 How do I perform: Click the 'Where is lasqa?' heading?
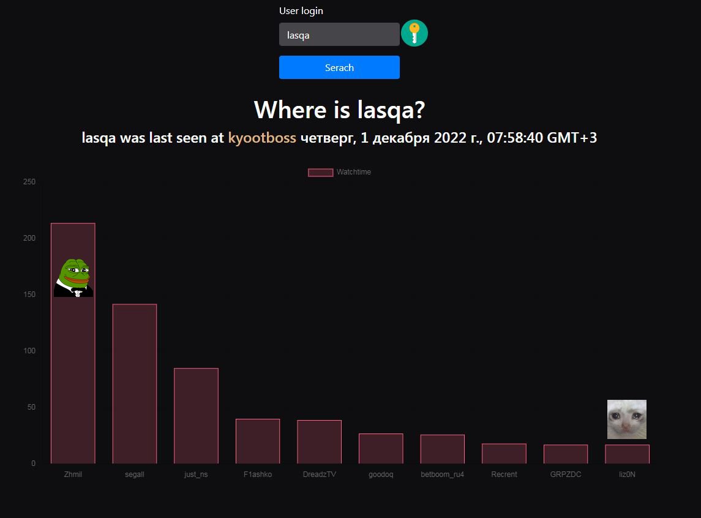(x=339, y=110)
